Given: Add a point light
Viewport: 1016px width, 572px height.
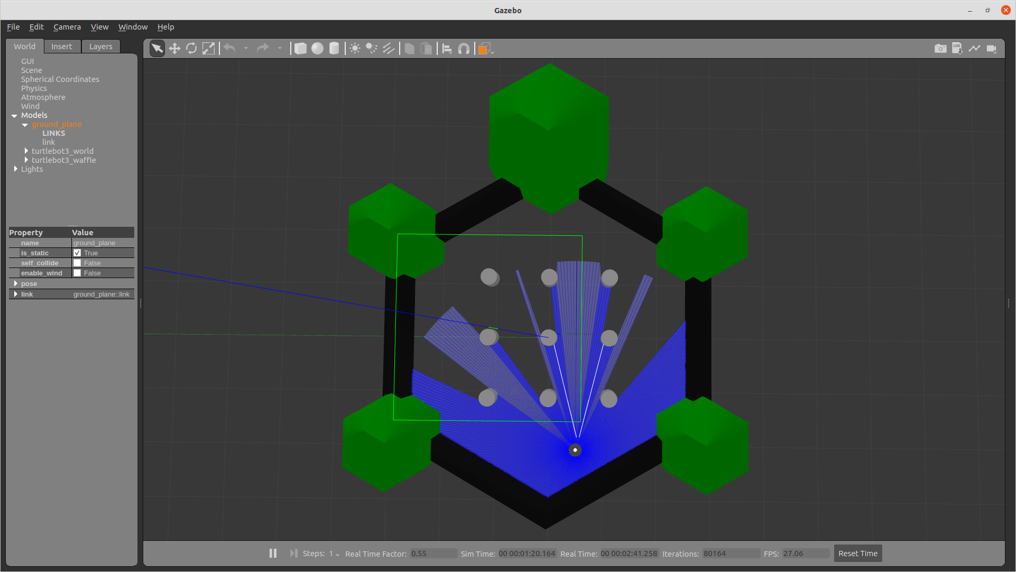Looking at the screenshot, I should [x=355, y=49].
